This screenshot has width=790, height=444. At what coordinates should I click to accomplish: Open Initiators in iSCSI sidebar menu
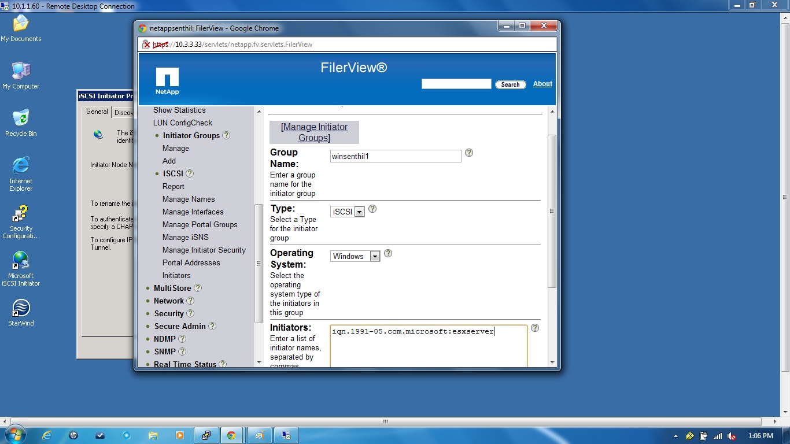(x=176, y=275)
